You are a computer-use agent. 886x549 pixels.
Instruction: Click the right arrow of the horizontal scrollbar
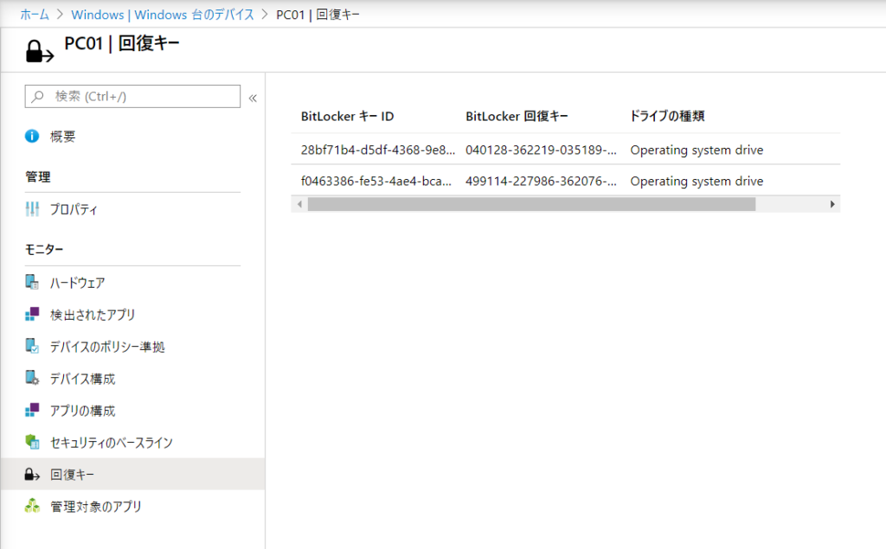point(831,203)
